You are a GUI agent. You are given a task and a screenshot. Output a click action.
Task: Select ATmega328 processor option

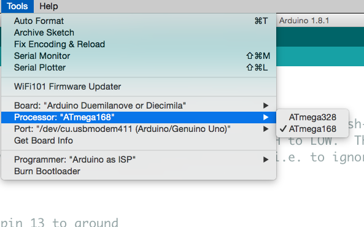[312, 117]
